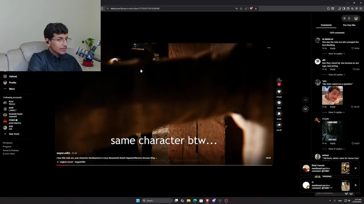
Task: Open the More menu in the sidebar
Action: point(9,89)
